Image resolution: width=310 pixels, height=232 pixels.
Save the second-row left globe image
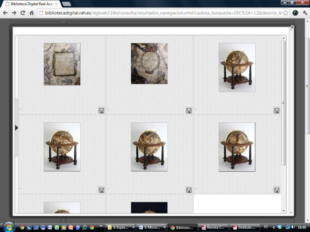[101, 190]
